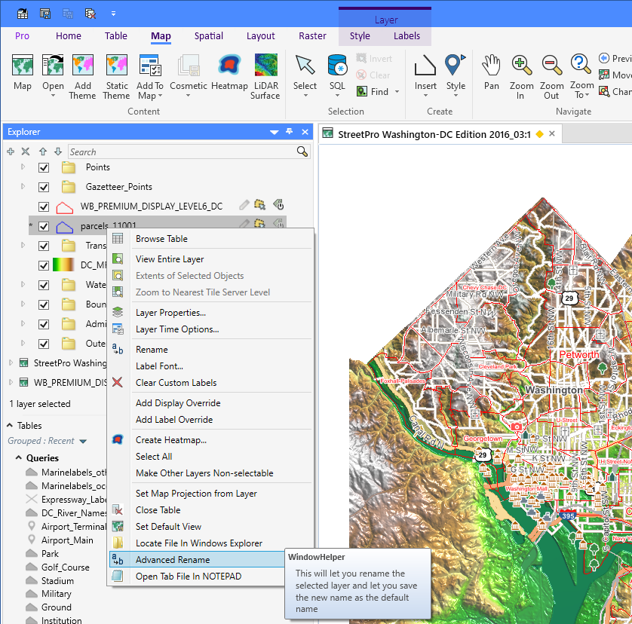Click the pencil style icon beside parcels_11001
Viewport: 632px width, 624px height.
pos(244,225)
